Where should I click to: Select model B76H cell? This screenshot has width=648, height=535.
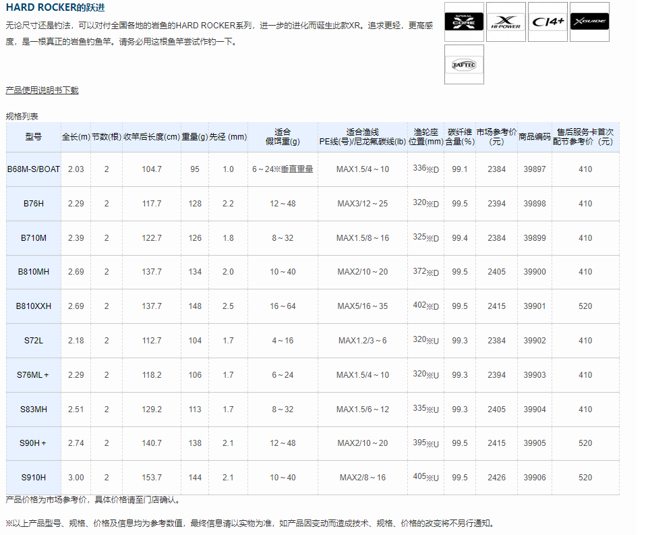click(34, 204)
